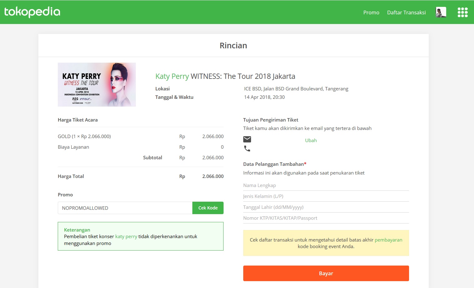Click Ubah to change email
The image size is (474, 288).
tap(311, 141)
